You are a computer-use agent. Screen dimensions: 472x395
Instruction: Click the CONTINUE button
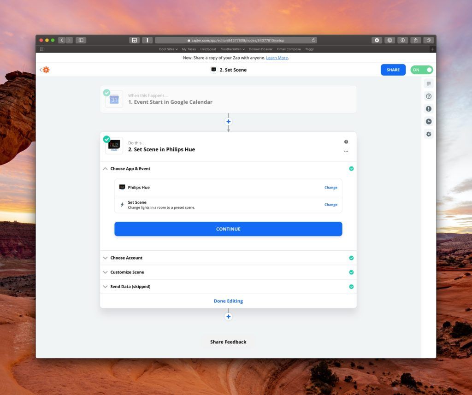(x=228, y=229)
